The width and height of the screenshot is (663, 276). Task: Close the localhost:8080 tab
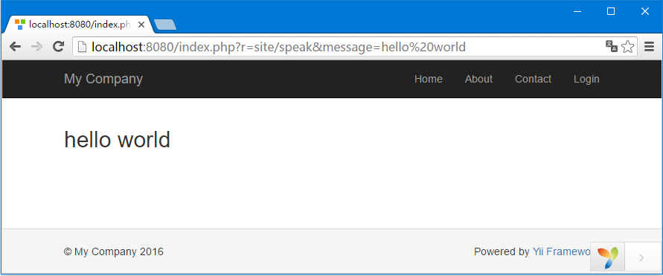click(141, 25)
